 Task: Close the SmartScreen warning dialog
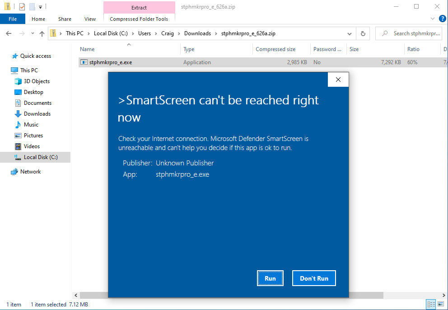338,80
